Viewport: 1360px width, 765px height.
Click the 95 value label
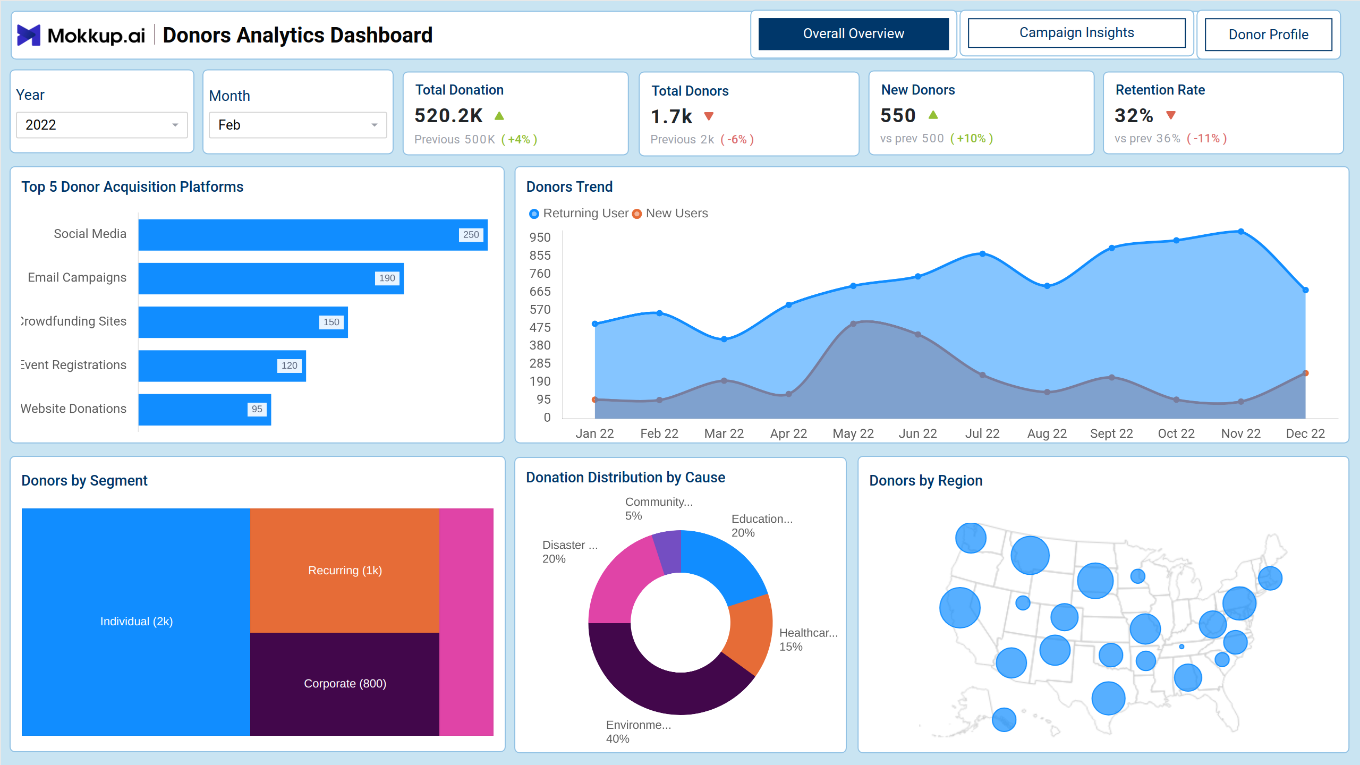pyautogui.click(x=257, y=409)
